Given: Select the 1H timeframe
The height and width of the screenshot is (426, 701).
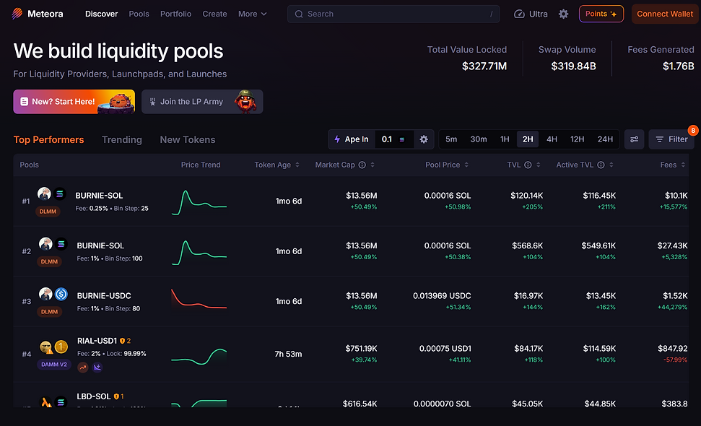Looking at the screenshot, I should point(505,139).
